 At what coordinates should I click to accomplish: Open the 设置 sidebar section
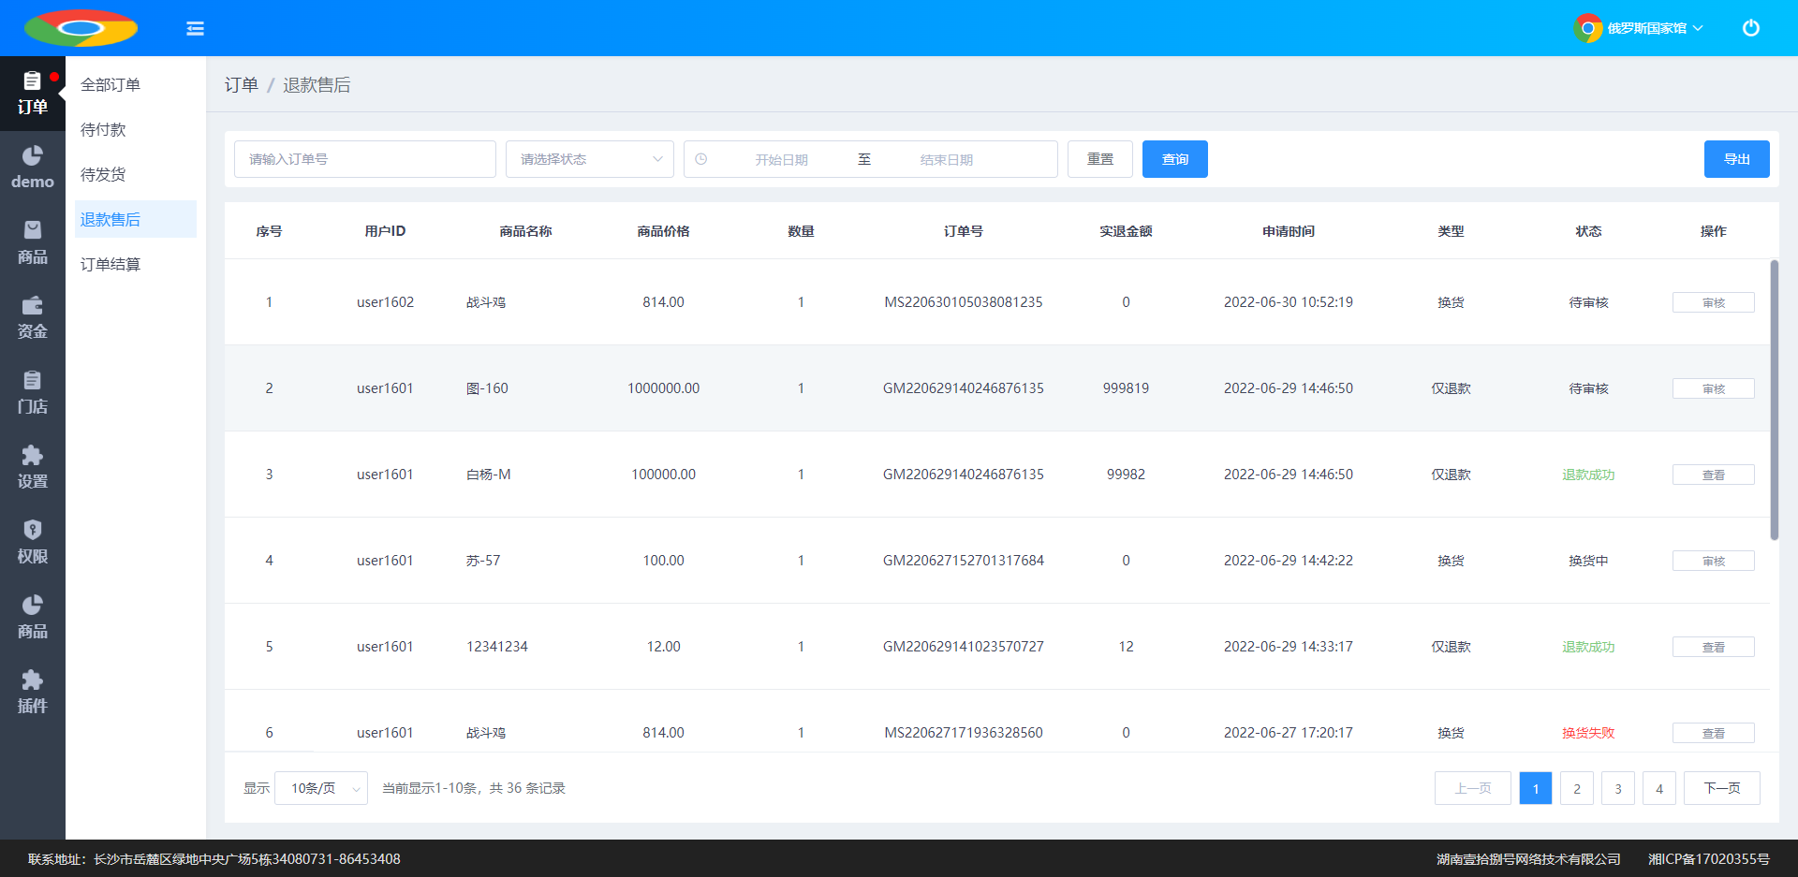tap(33, 468)
